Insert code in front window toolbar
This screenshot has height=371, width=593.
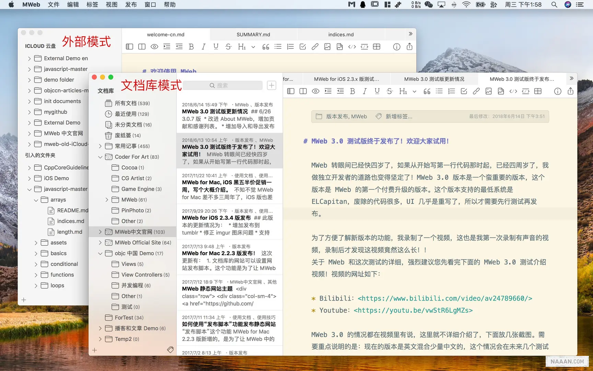(x=513, y=91)
